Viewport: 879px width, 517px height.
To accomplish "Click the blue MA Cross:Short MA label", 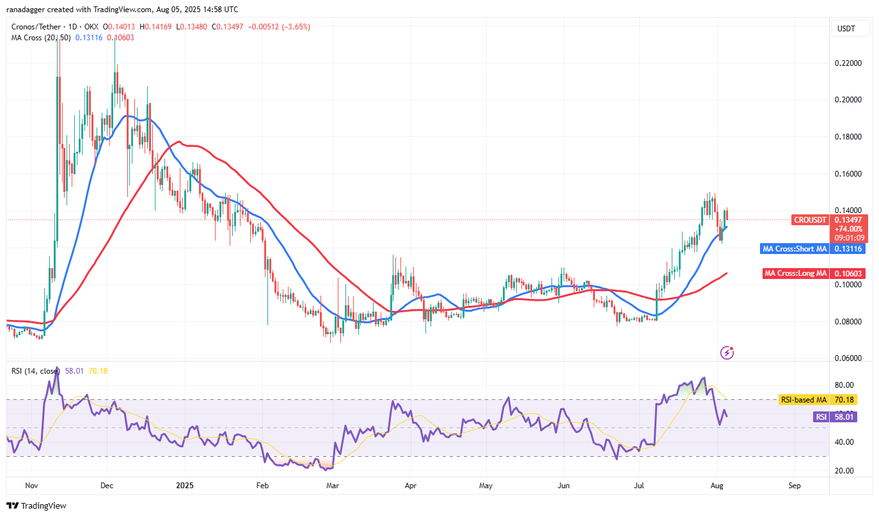I will [794, 248].
